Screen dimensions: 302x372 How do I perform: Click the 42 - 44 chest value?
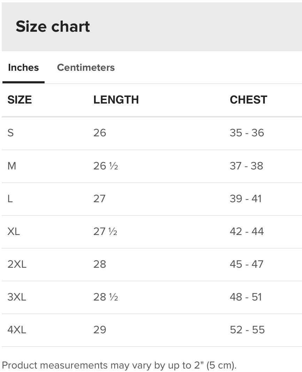tap(247, 231)
